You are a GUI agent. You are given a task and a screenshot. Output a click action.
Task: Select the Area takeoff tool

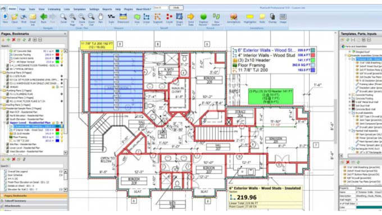pos(137,16)
